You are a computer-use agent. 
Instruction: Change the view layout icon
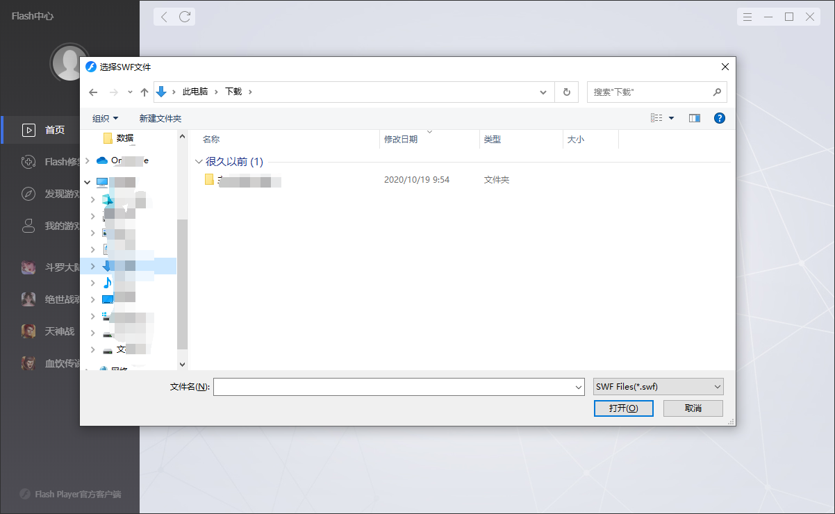coord(656,118)
